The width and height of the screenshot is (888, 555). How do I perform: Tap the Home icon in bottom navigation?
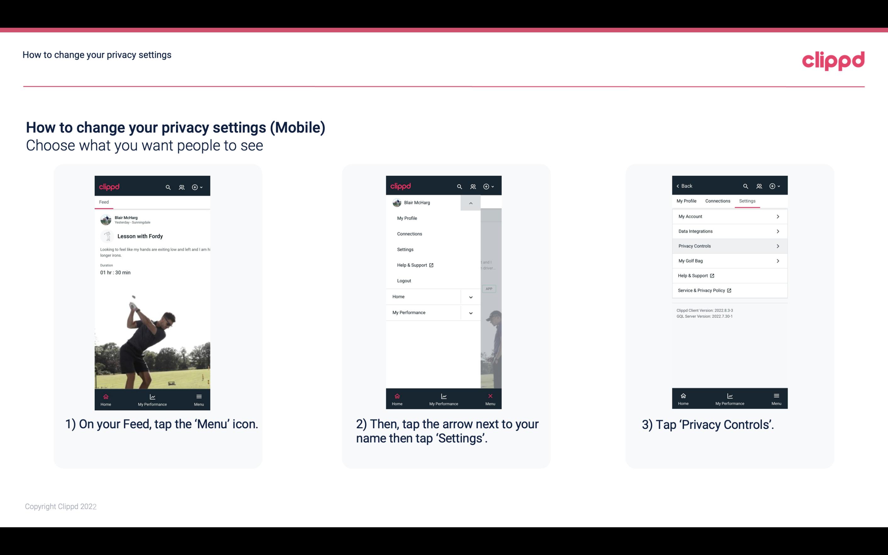[x=105, y=398]
